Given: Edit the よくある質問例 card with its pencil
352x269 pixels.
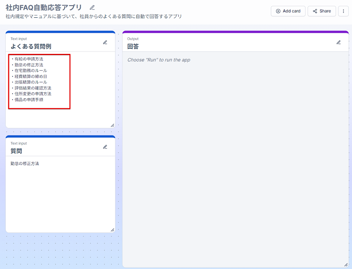Looking at the screenshot, I should (x=105, y=42).
